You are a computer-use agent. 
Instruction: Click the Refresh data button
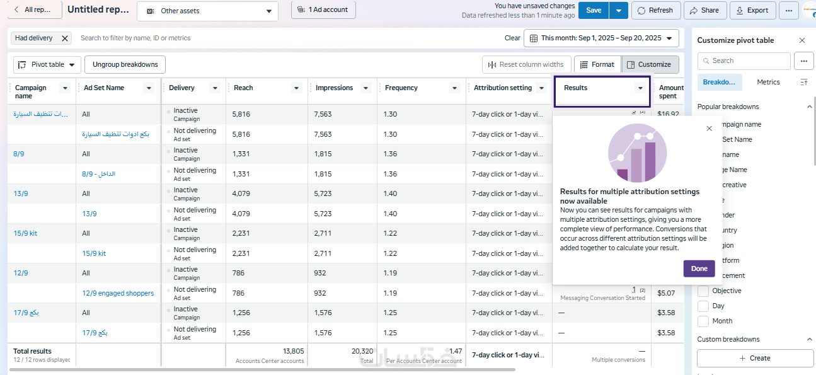point(655,10)
